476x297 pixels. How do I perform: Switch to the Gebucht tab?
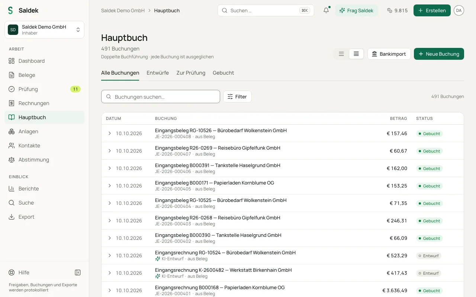223,73
